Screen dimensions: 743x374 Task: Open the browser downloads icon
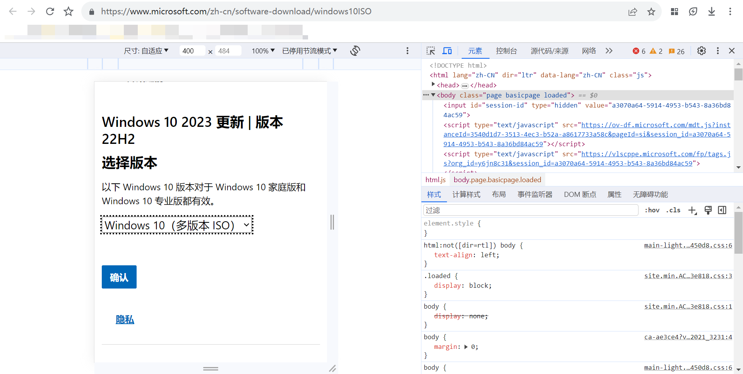712,12
